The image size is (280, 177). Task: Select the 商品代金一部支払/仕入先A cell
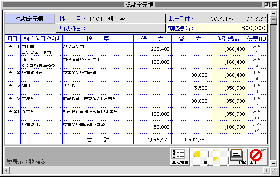pyautogui.click(x=98, y=101)
